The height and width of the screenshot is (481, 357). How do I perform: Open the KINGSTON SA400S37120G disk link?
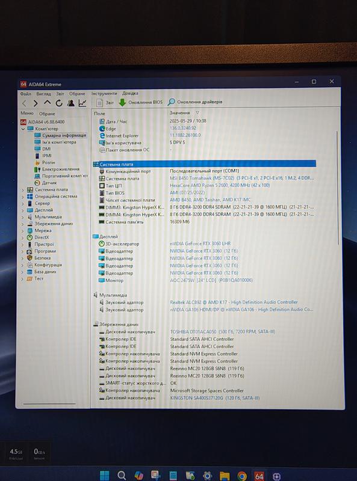click(x=215, y=398)
